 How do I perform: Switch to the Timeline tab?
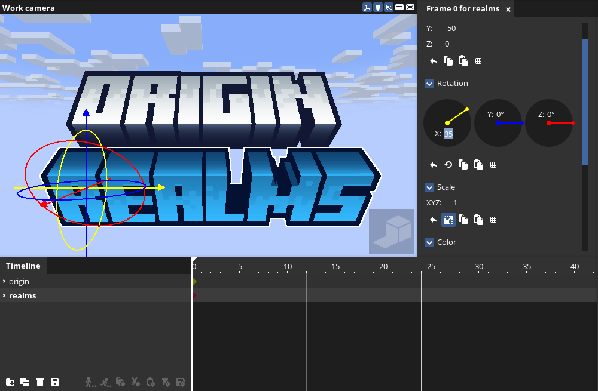[23, 266]
